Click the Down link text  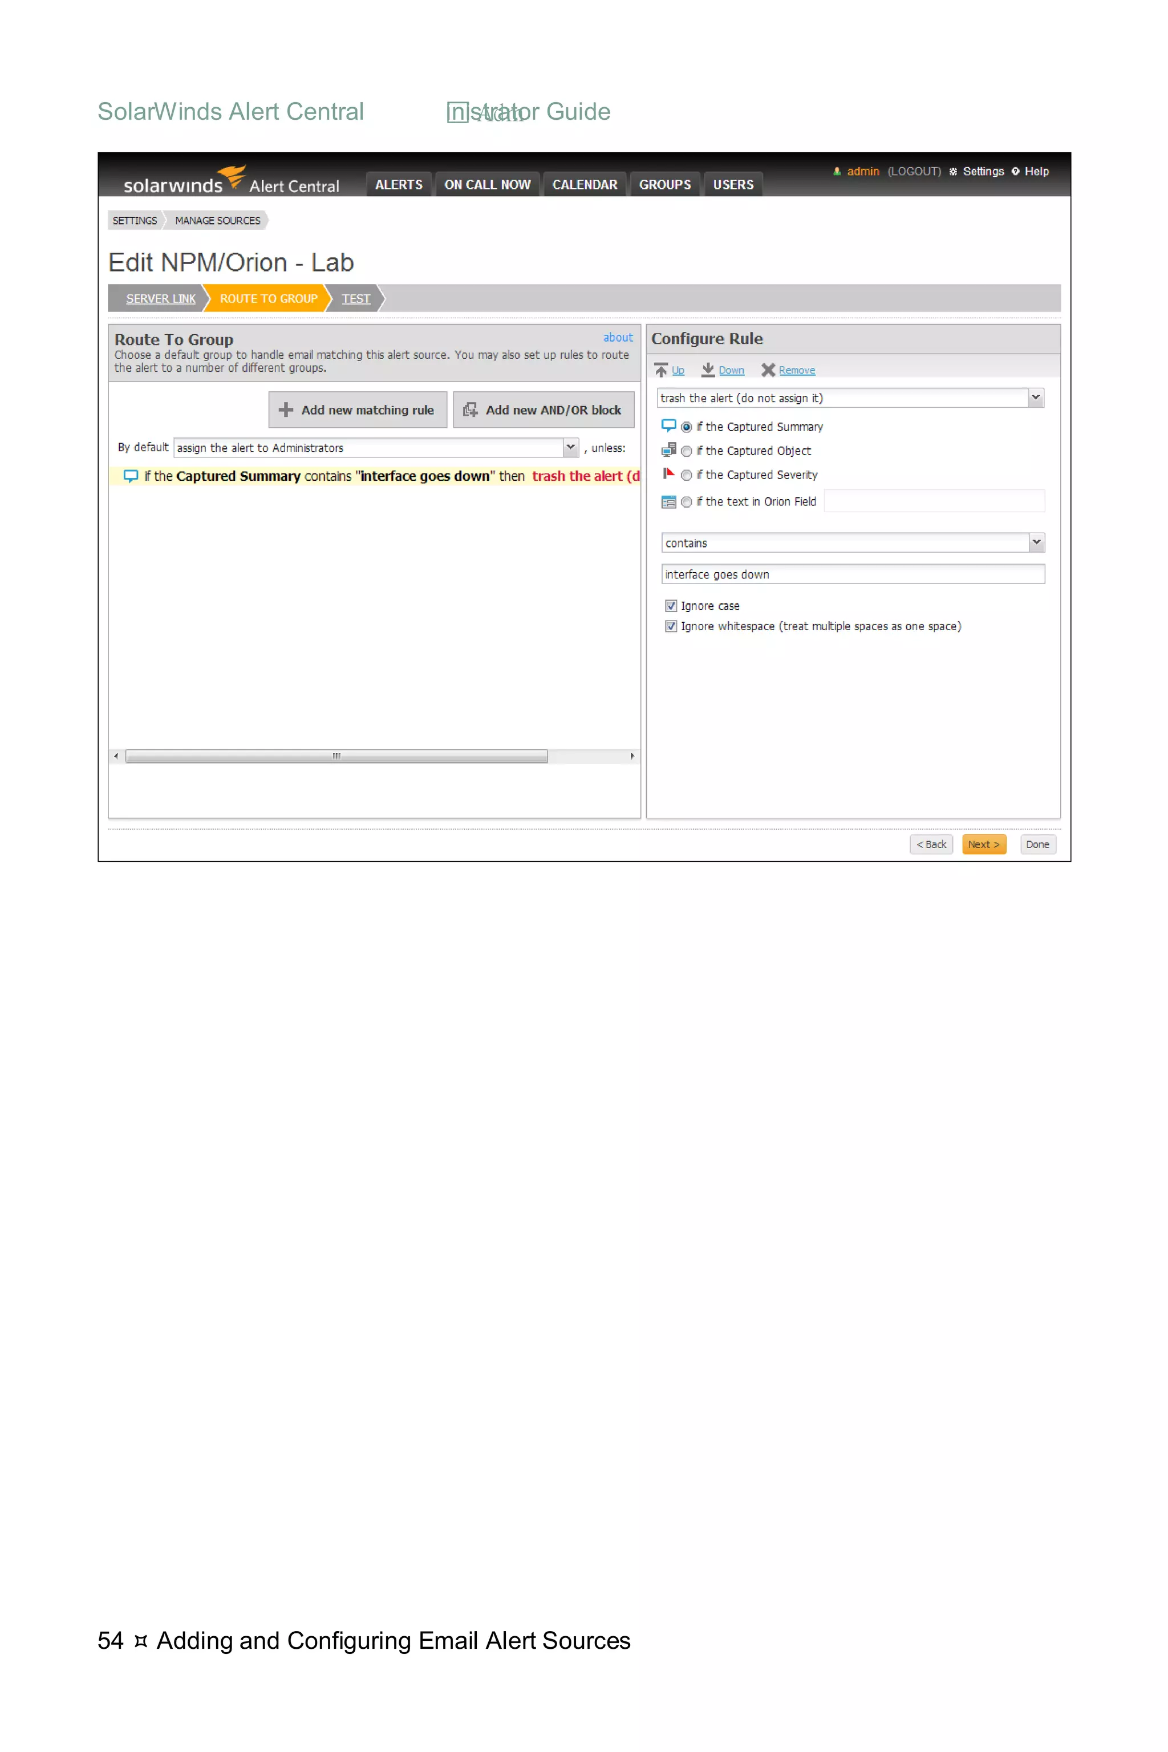[x=732, y=370]
